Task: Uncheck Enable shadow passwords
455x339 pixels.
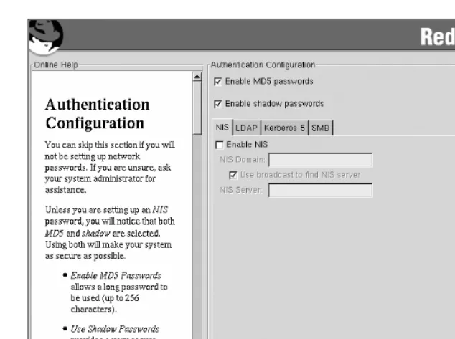Action: (218, 104)
